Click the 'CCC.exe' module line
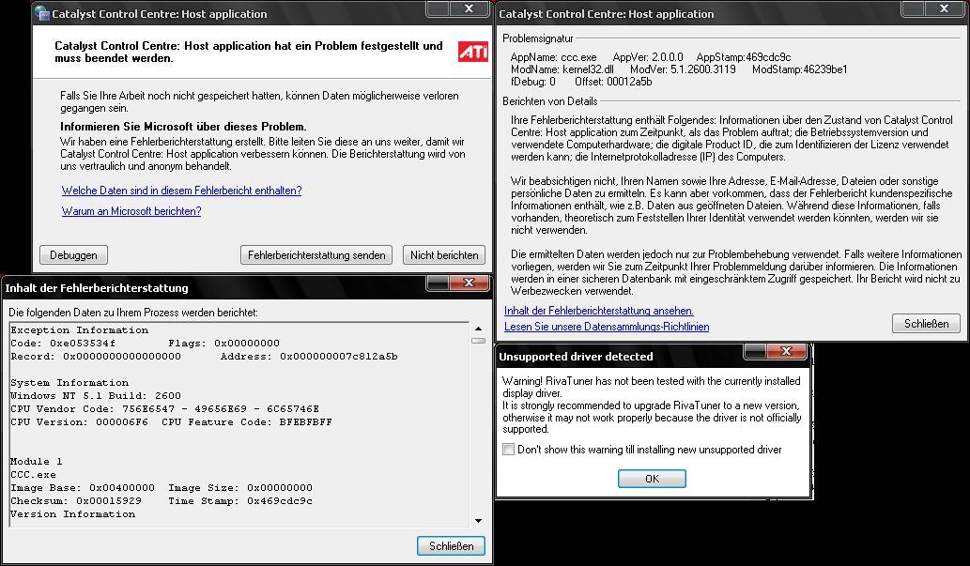 coord(33,475)
